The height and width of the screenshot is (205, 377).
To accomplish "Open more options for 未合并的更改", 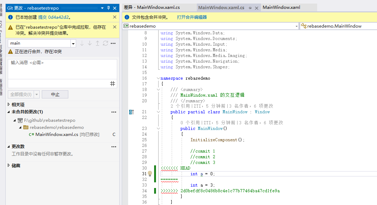I will [114, 112].
